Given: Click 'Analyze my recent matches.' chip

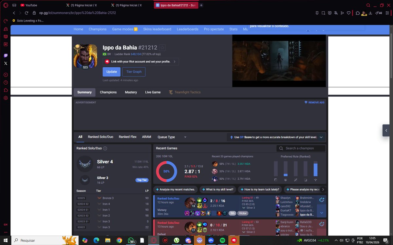Looking at the screenshot, I should pos(175,189).
